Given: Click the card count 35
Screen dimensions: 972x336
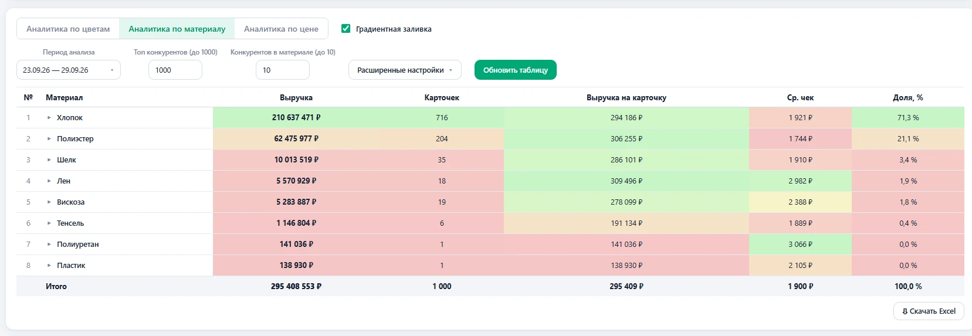Looking at the screenshot, I should click(x=442, y=160).
